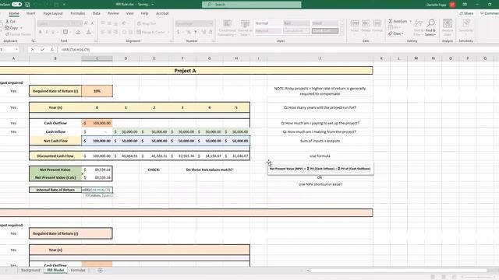Open the View ribbon tab
Screen dimensions: 499x280
click(x=130, y=13)
